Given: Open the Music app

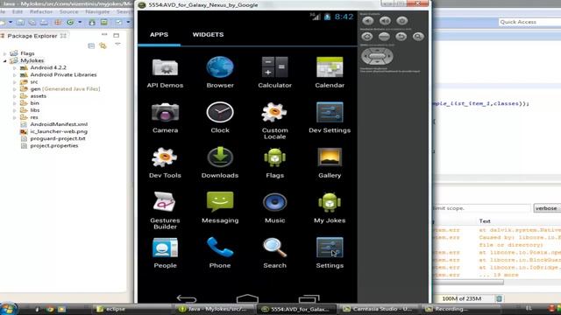Looking at the screenshot, I should coord(274,208).
